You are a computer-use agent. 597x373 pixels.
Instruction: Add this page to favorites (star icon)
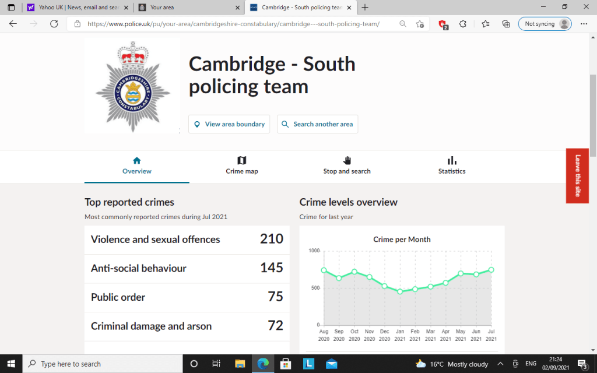click(420, 24)
